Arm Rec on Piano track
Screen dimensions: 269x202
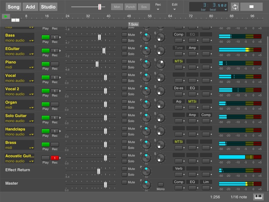click(55, 64)
